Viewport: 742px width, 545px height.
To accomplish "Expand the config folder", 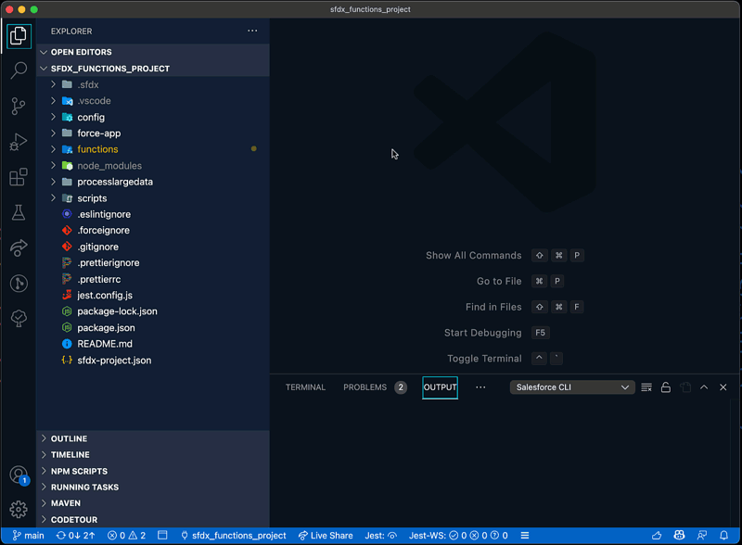I will (x=153, y=118).
